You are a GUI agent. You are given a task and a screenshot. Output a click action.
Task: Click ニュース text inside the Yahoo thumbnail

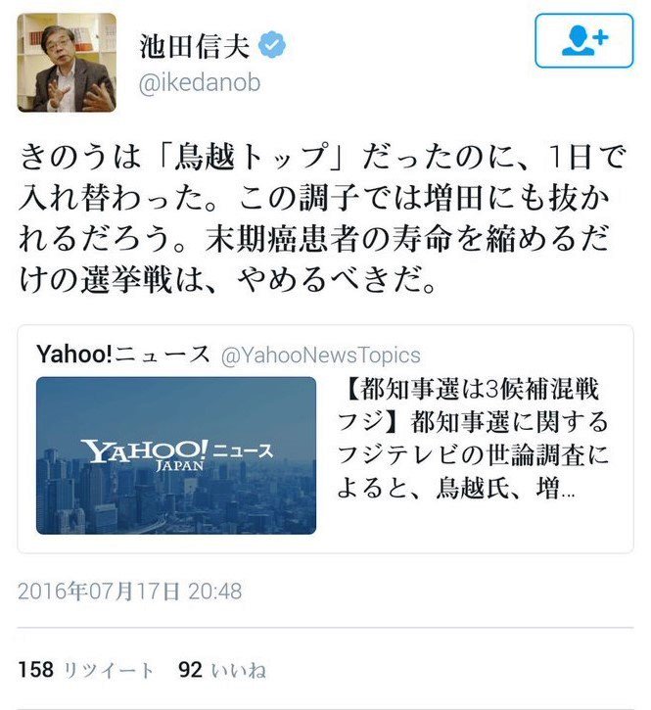click(243, 451)
